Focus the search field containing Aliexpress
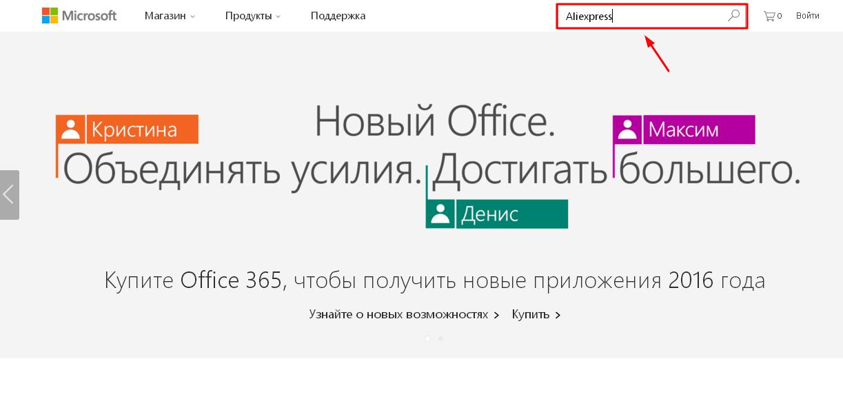The width and height of the screenshot is (843, 401). 651,16
